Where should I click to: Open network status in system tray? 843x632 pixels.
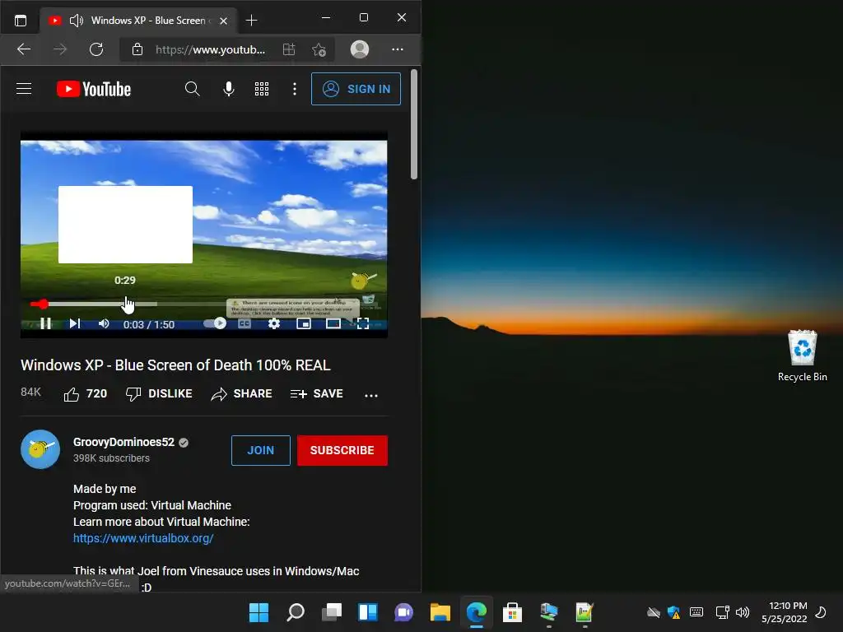pyautogui.click(x=722, y=612)
